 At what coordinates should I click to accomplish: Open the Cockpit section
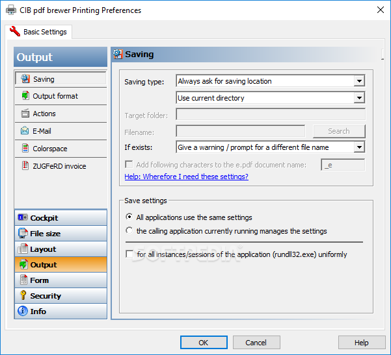pyautogui.click(x=61, y=218)
